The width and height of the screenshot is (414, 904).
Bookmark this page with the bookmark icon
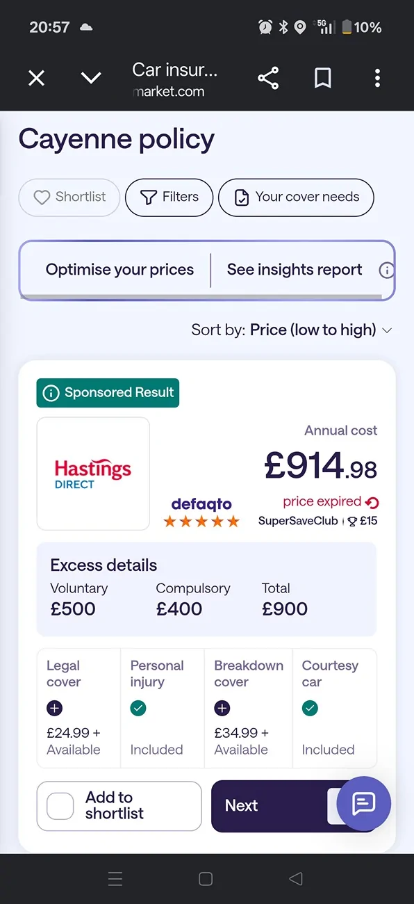pyautogui.click(x=323, y=78)
